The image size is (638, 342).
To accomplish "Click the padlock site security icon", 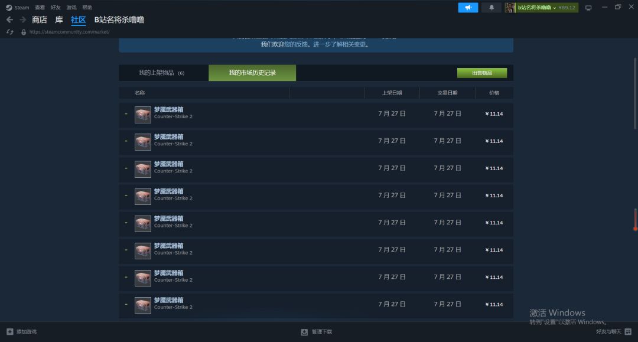I will 24,32.
